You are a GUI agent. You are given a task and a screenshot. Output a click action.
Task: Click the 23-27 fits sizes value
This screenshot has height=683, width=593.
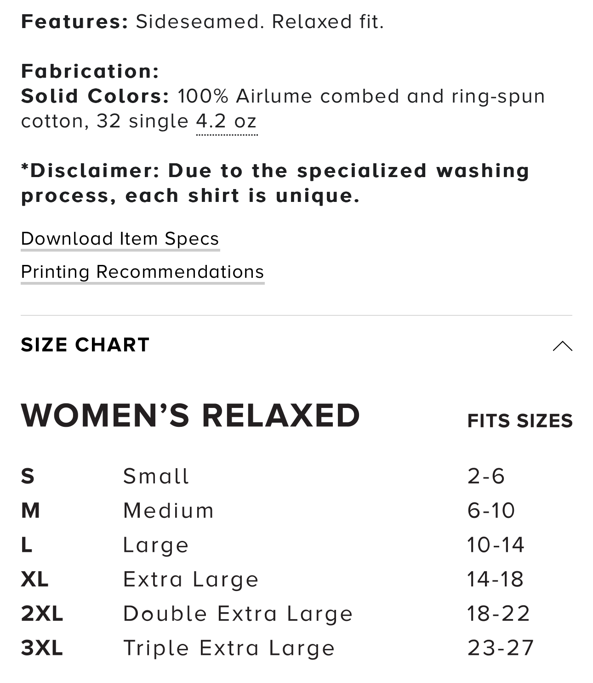coord(500,648)
